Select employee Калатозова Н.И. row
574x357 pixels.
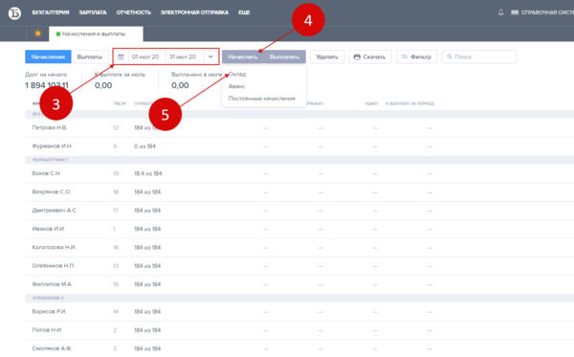click(299, 248)
